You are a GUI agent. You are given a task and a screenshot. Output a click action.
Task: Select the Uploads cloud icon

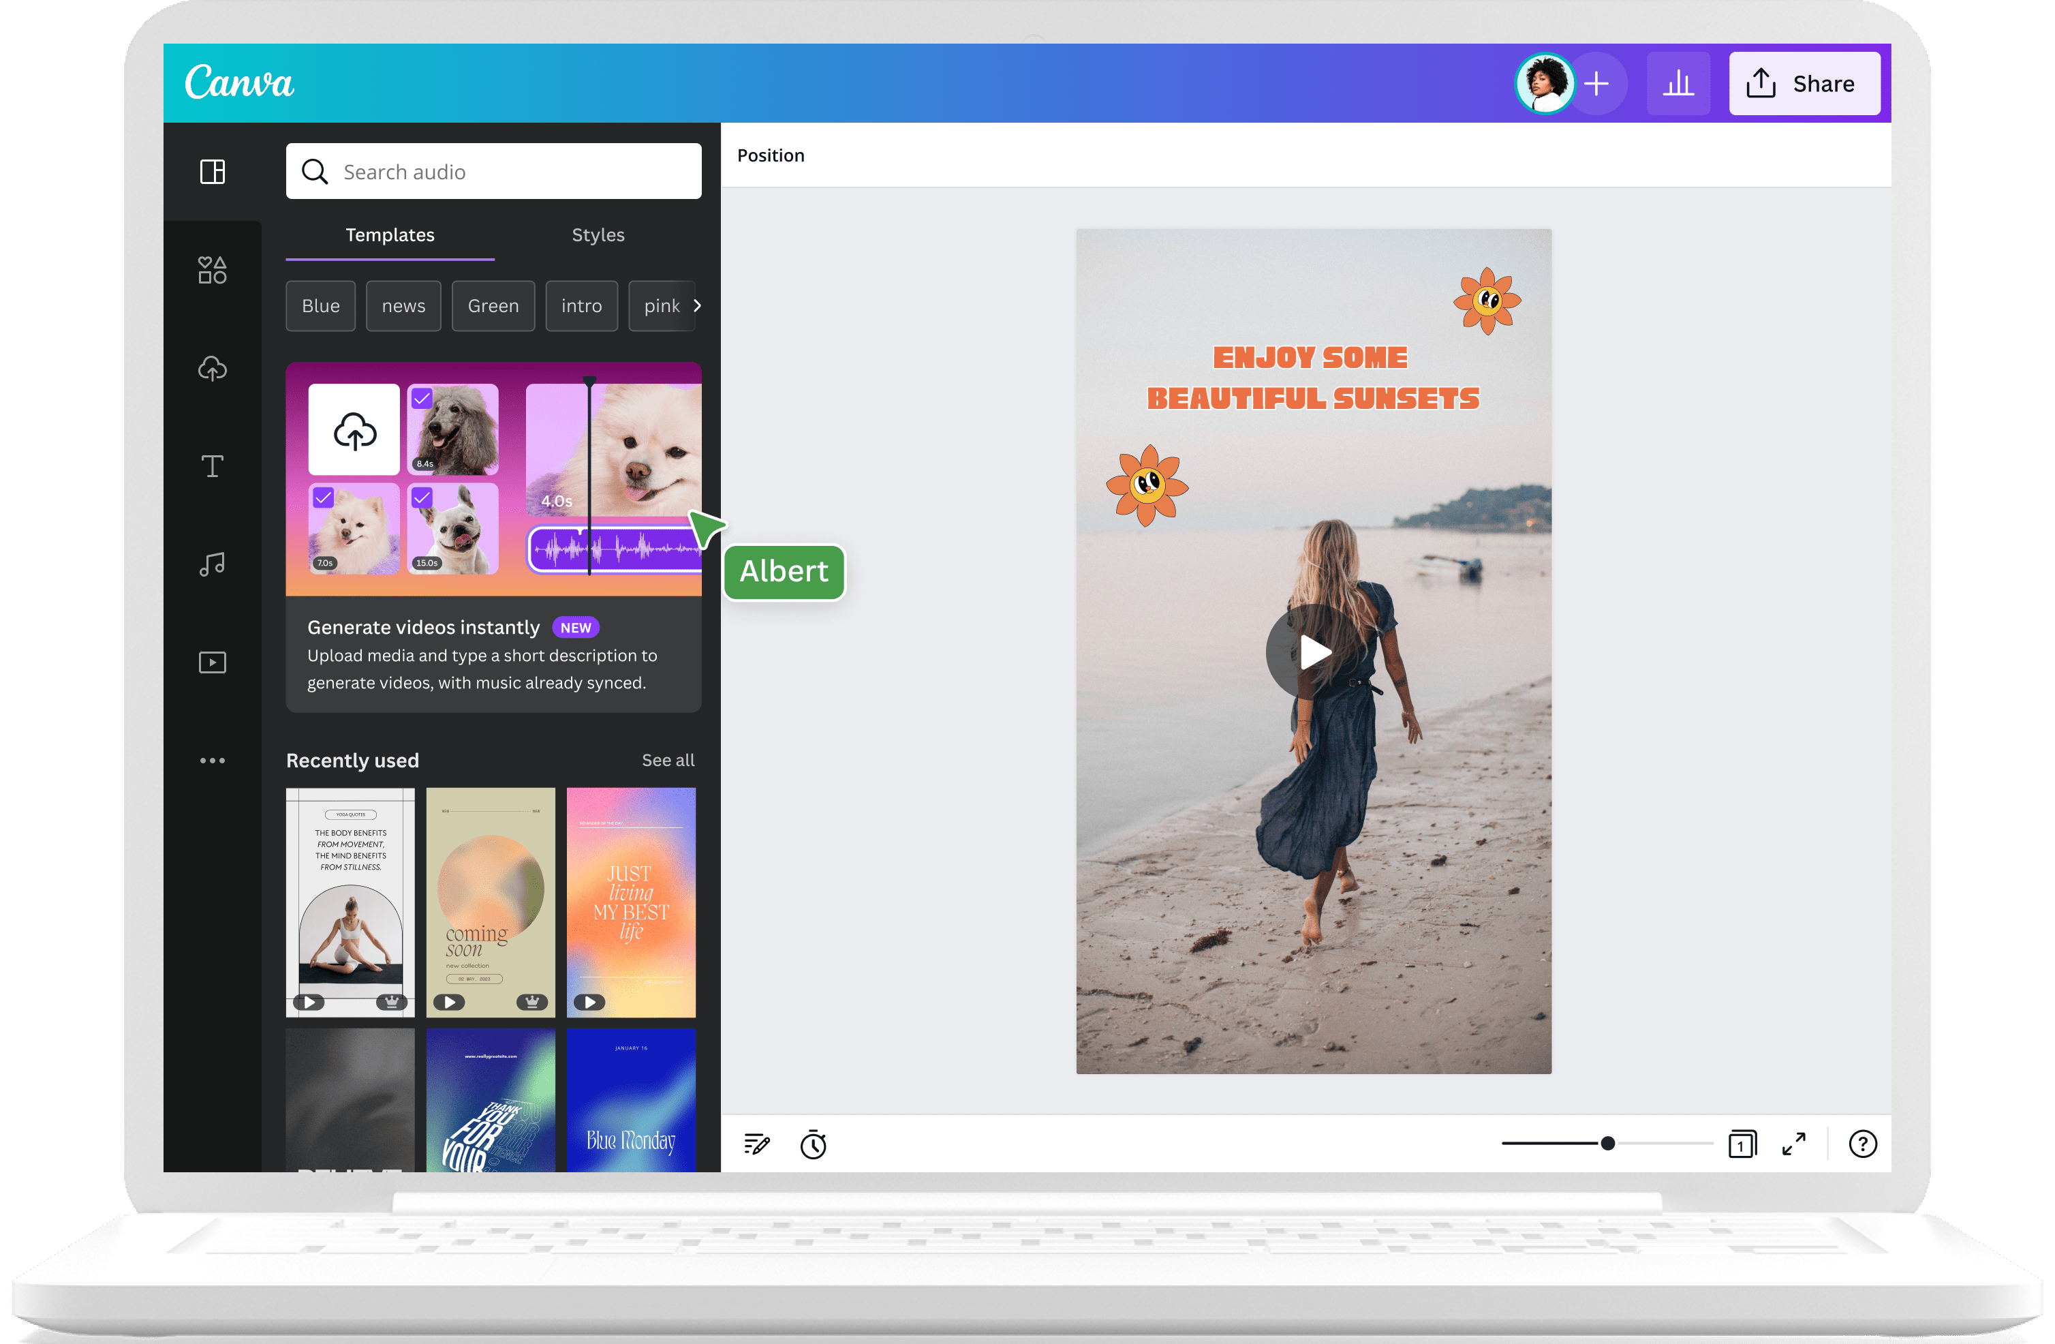coord(213,369)
